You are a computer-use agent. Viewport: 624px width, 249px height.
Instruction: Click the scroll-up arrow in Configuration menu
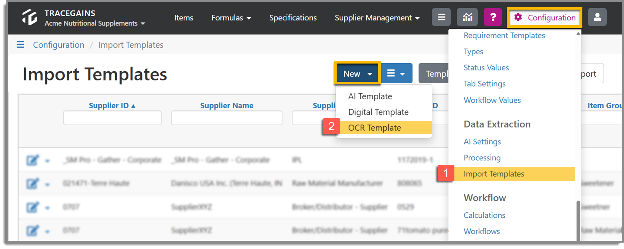[578, 34]
